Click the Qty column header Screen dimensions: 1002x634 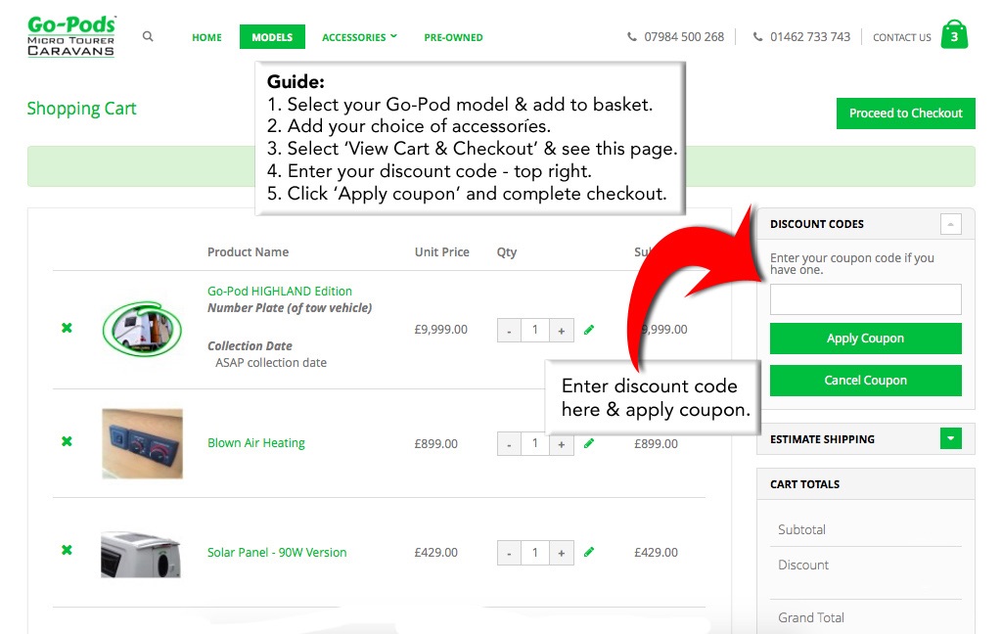tap(507, 252)
